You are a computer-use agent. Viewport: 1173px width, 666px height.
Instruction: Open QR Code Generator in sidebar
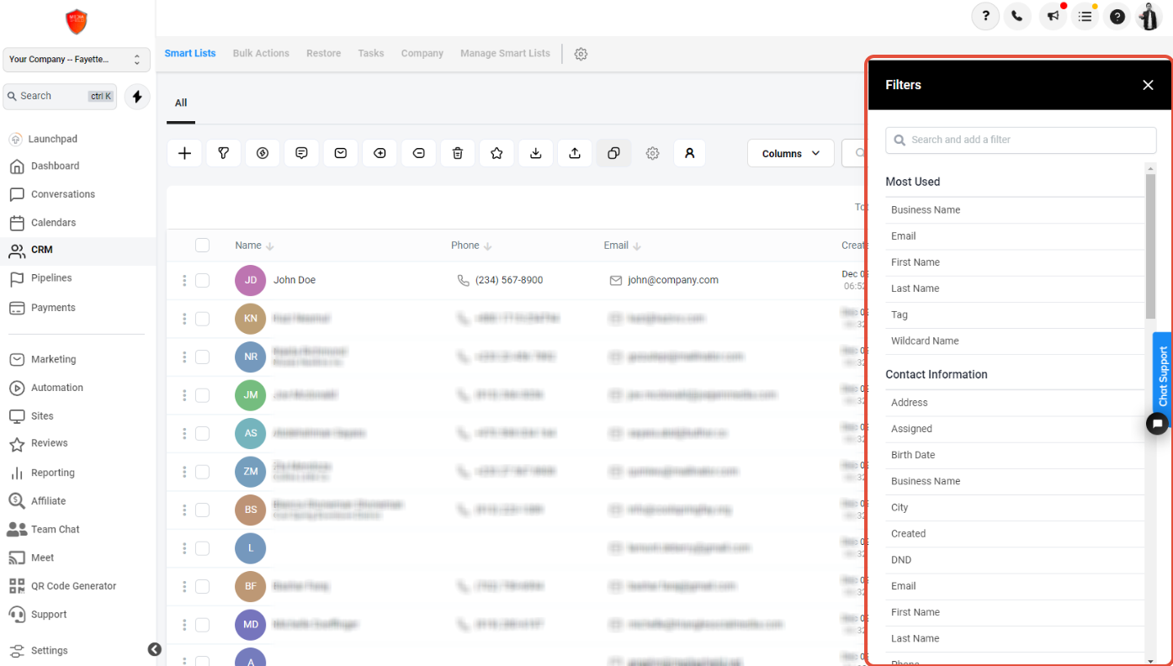[74, 586]
